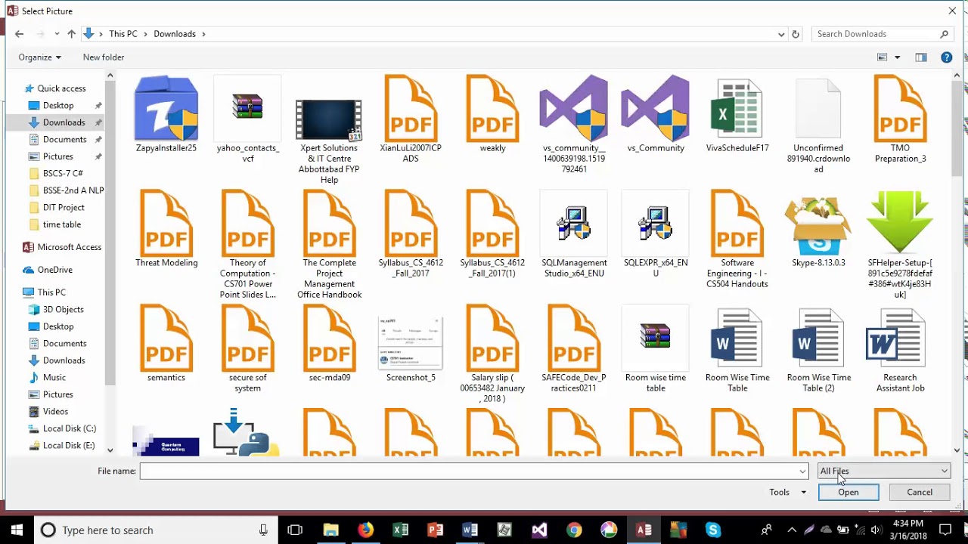Open Google Chrome from the taskbar
This screenshot has width=968, height=544.
point(574,530)
